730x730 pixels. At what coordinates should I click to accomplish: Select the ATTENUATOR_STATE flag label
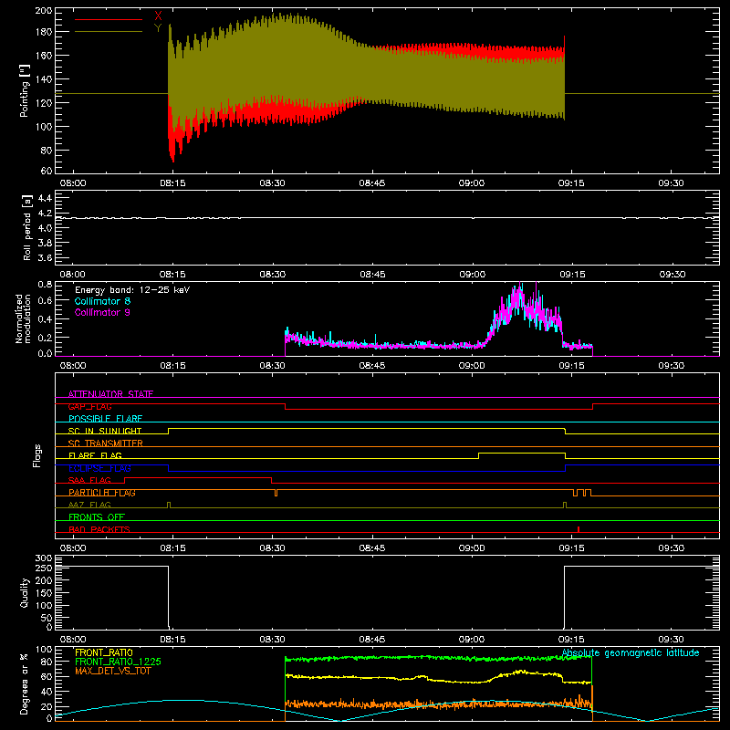(110, 394)
